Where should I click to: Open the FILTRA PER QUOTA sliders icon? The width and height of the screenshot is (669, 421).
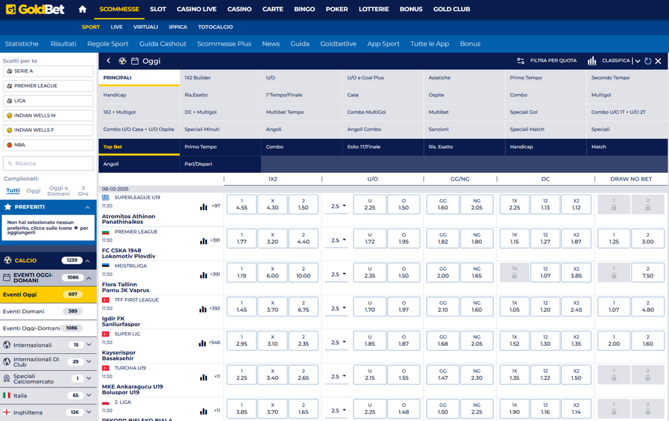pos(521,61)
